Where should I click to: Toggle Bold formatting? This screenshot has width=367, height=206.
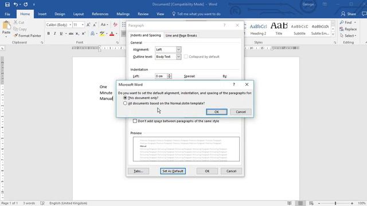coord(48,34)
